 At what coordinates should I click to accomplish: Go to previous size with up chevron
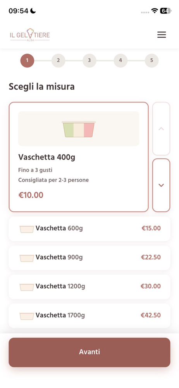click(x=161, y=129)
